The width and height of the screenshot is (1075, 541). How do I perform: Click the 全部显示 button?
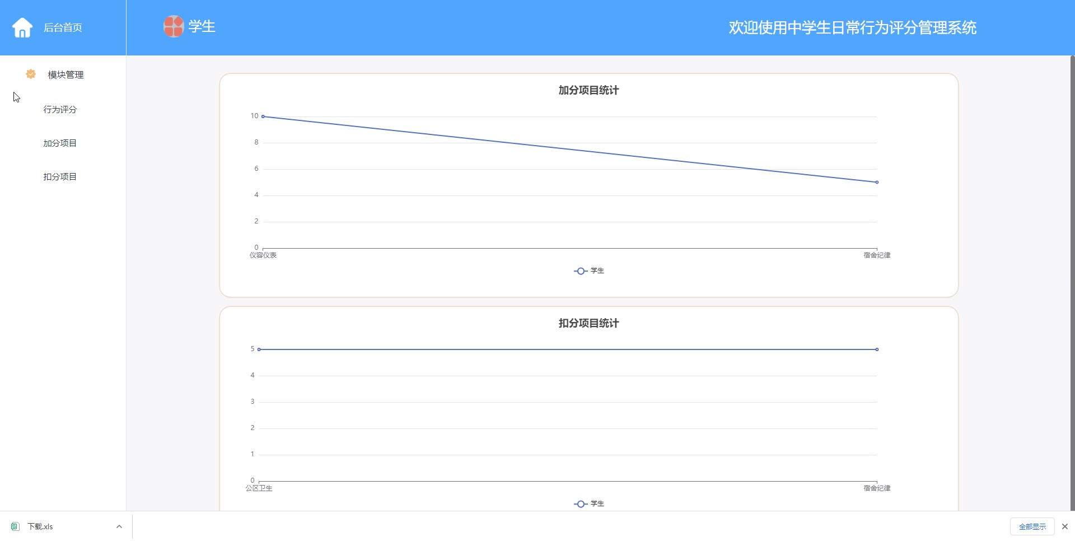click(1032, 526)
